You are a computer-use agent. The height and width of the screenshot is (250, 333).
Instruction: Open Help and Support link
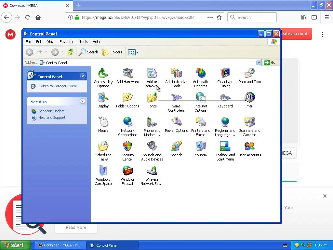pos(52,118)
